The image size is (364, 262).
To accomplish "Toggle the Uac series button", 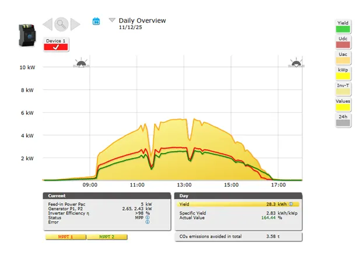I will [343, 58].
